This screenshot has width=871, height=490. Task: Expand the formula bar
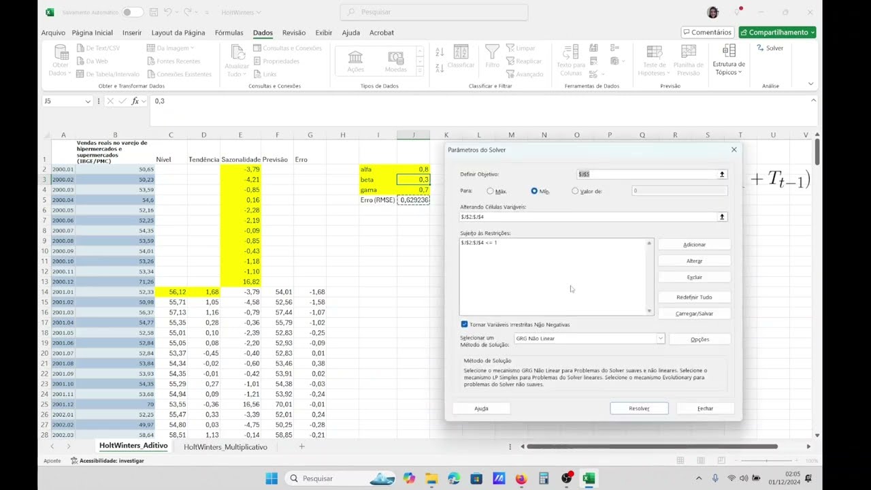pyautogui.click(x=813, y=101)
